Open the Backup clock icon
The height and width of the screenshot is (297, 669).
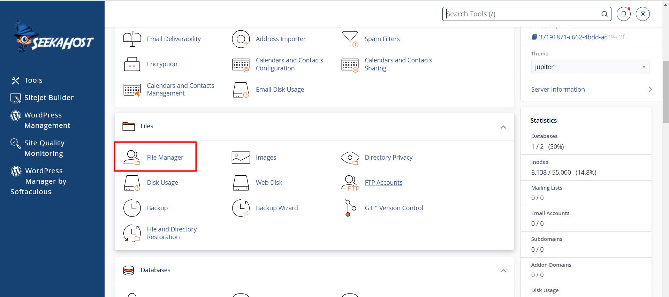132,208
